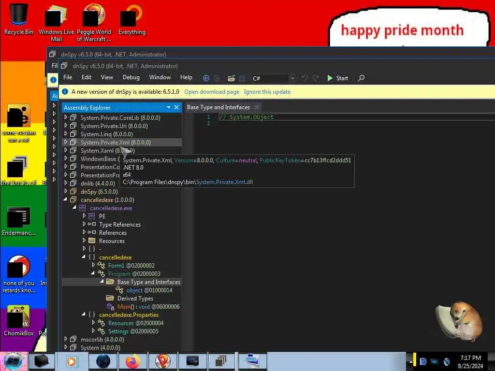Click the Base Type and Interfaces folder icon
495x371 pixels.
110,282
